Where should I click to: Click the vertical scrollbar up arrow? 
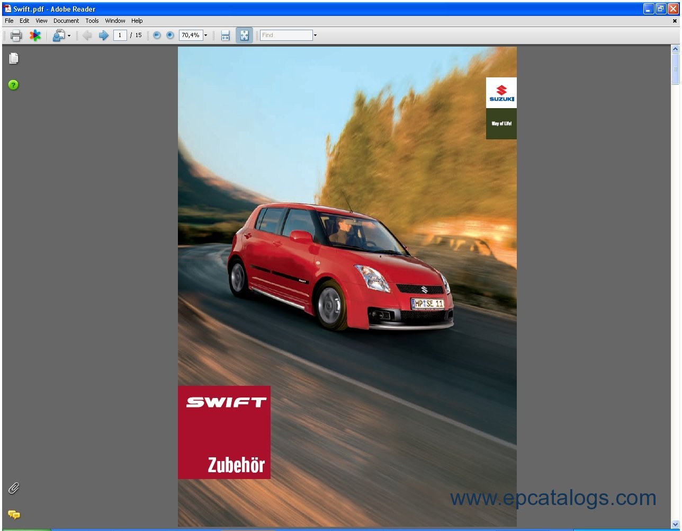click(x=675, y=49)
